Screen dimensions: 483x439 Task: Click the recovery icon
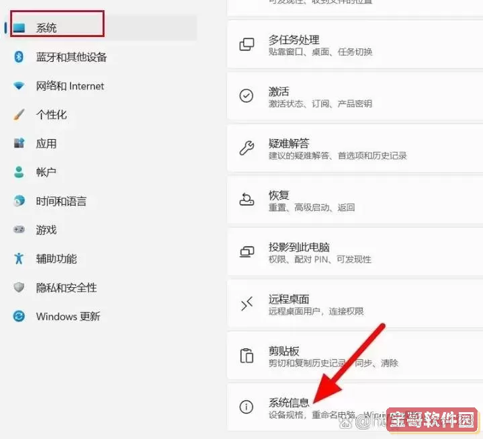point(247,199)
